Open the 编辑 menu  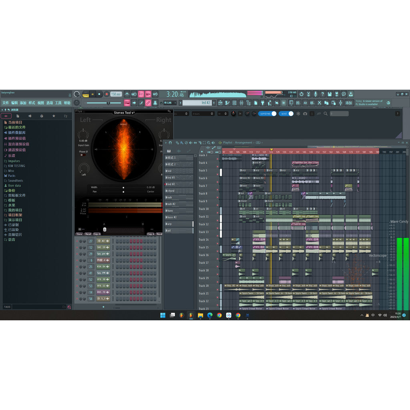pos(14,103)
